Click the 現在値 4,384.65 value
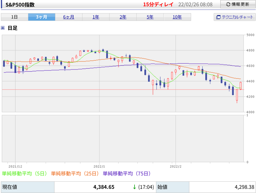This screenshot has width=256, height=193. coord(104,187)
